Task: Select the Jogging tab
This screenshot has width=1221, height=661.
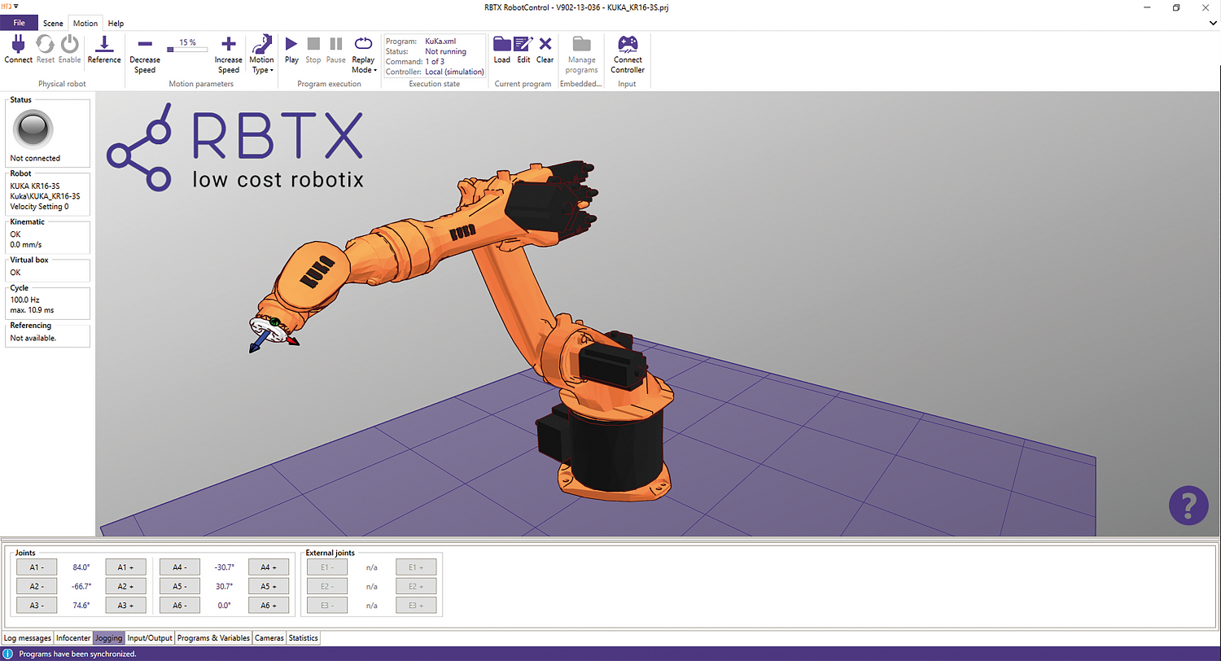Action: click(109, 638)
